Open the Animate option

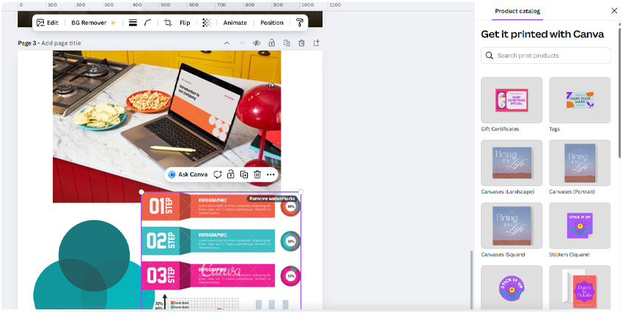pos(235,23)
